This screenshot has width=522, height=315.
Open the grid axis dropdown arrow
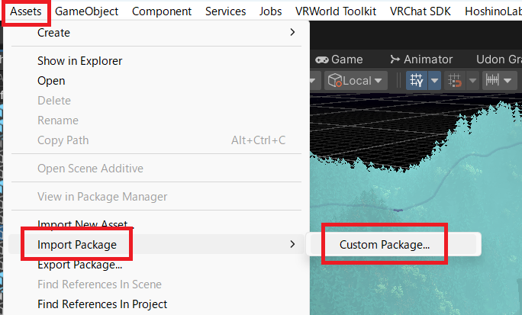(434, 80)
